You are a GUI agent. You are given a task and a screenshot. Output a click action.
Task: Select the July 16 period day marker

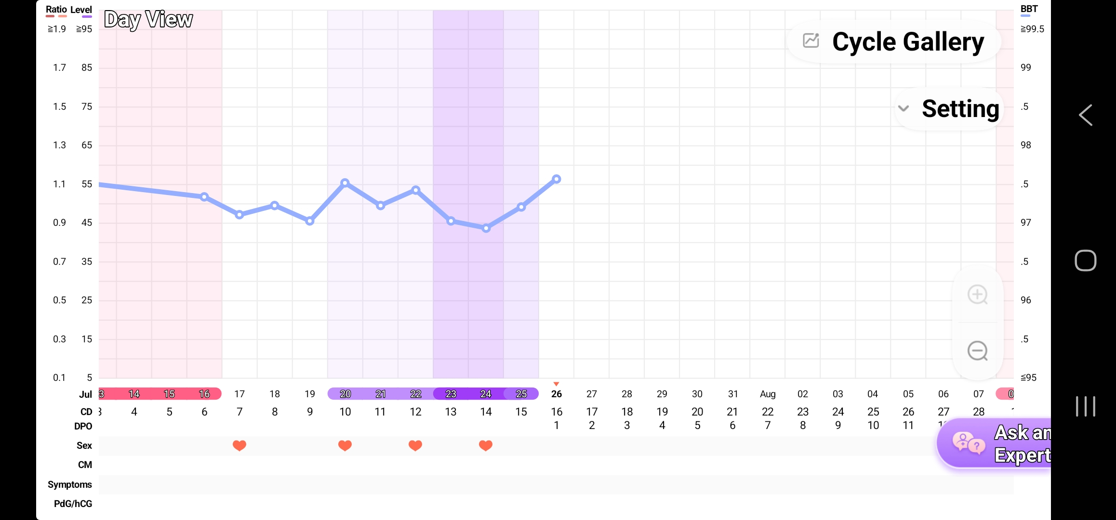[x=204, y=394]
